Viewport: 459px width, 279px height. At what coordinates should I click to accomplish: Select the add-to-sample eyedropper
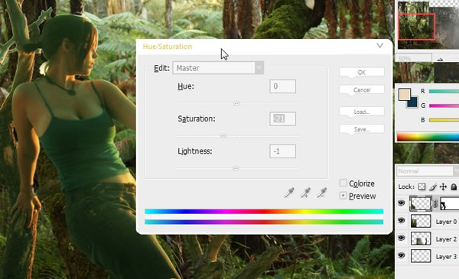[x=305, y=193]
